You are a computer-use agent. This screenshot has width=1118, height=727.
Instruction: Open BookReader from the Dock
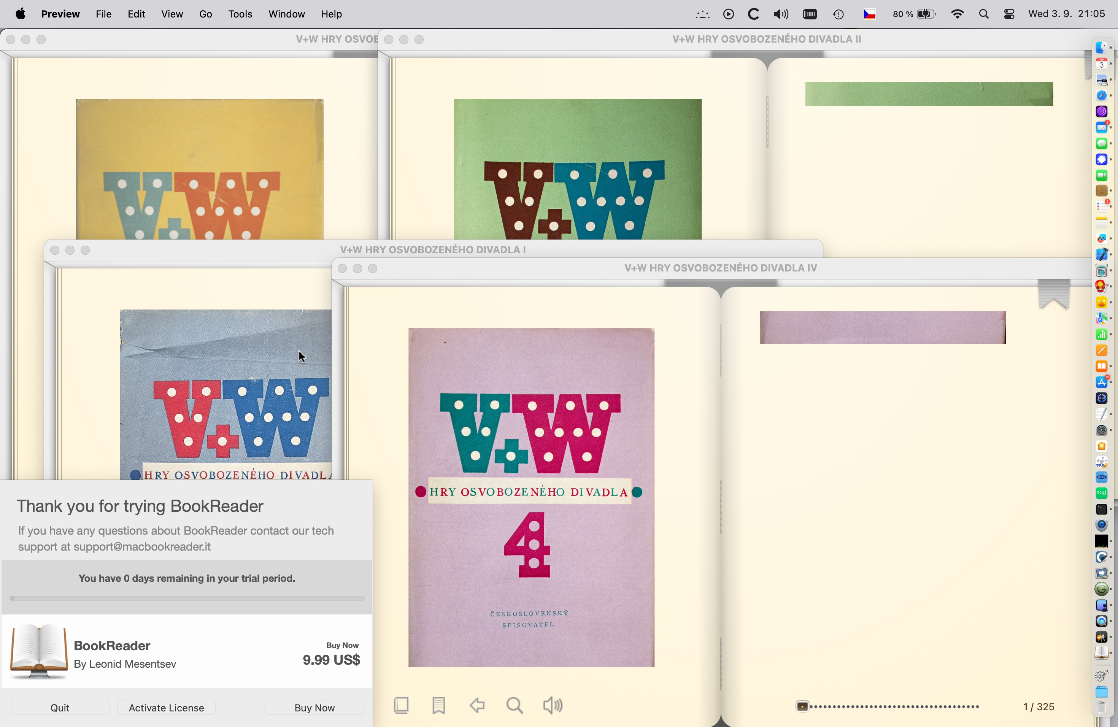pyautogui.click(x=1102, y=653)
